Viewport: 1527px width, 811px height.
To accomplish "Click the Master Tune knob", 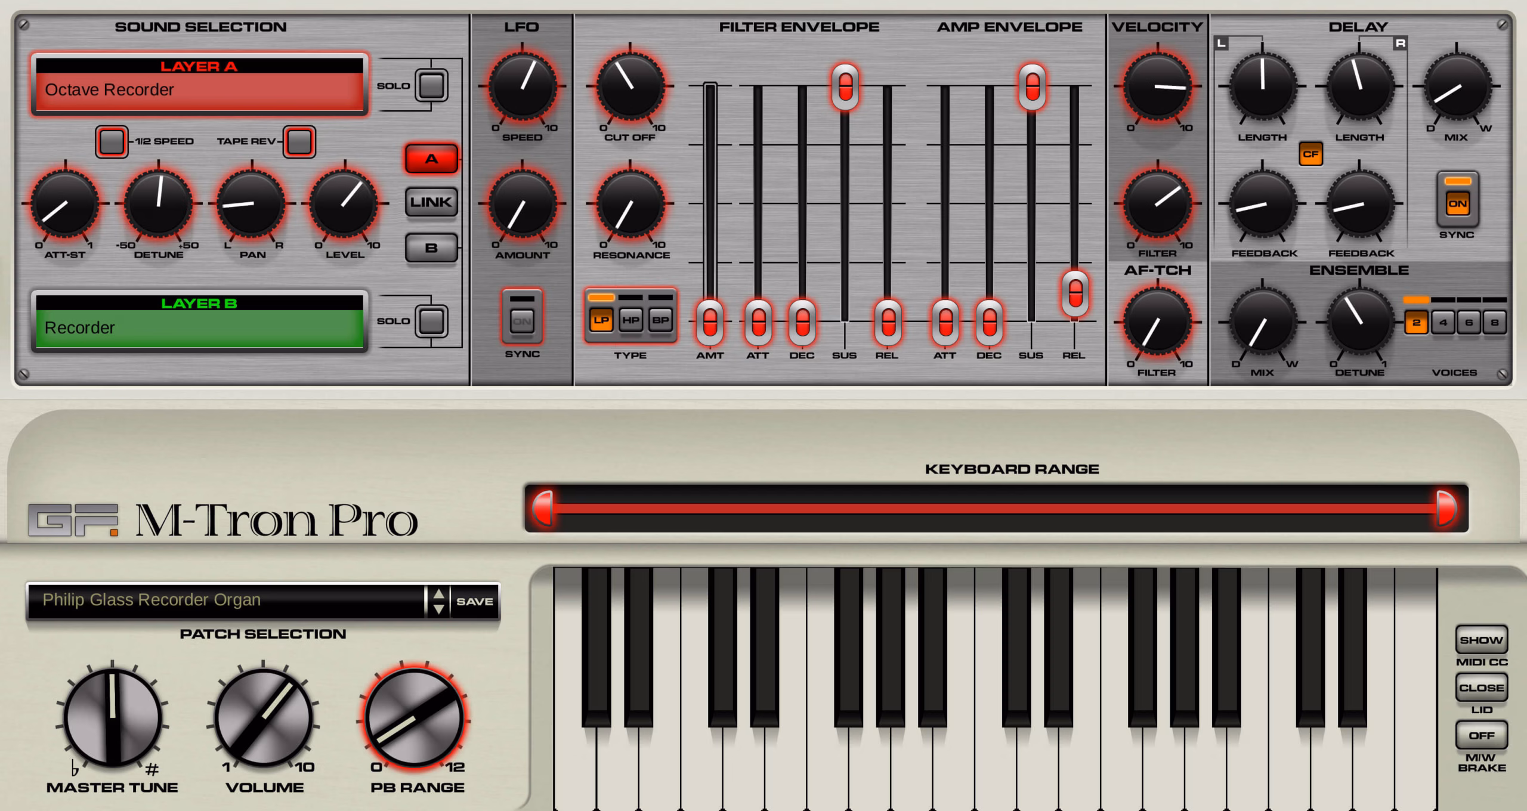I will pyautogui.click(x=112, y=717).
